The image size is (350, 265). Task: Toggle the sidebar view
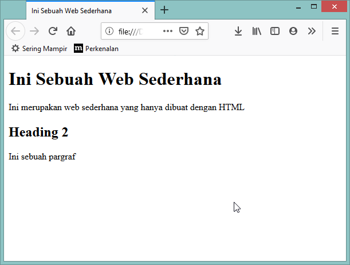pos(275,32)
